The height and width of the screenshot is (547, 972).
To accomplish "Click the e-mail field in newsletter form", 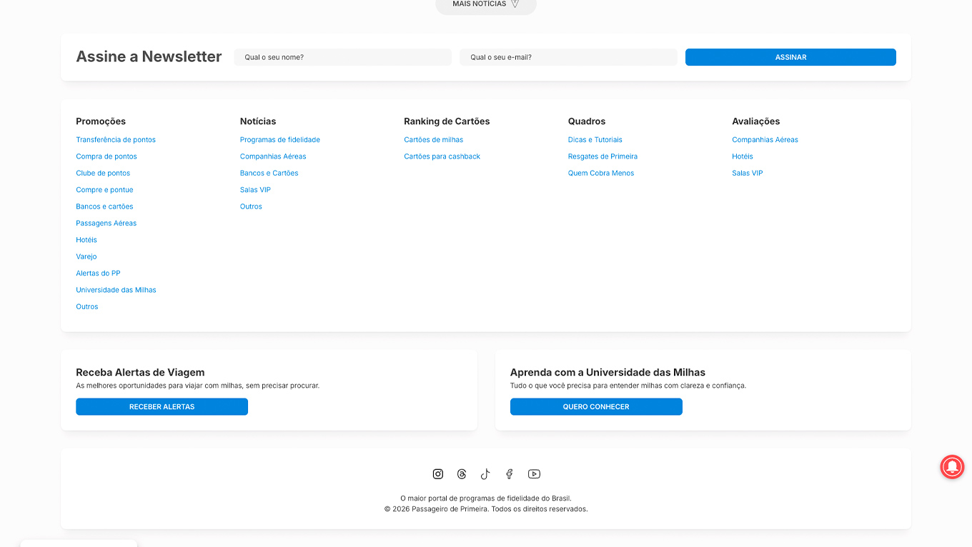I will (x=568, y=57).
